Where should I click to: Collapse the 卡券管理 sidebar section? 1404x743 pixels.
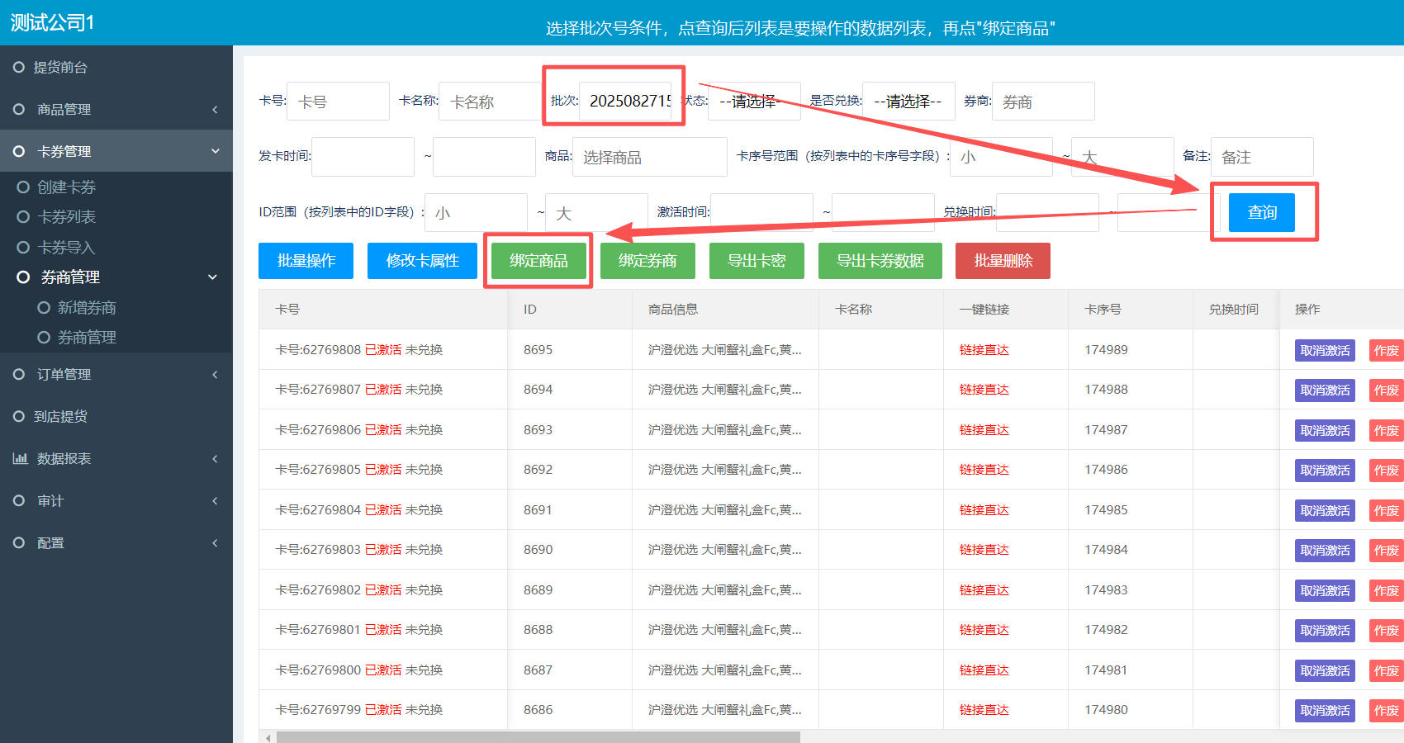tap(215, 152)
